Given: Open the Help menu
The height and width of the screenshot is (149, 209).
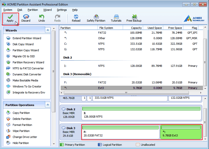Looking at the screenshot, I should click(75, 10).
